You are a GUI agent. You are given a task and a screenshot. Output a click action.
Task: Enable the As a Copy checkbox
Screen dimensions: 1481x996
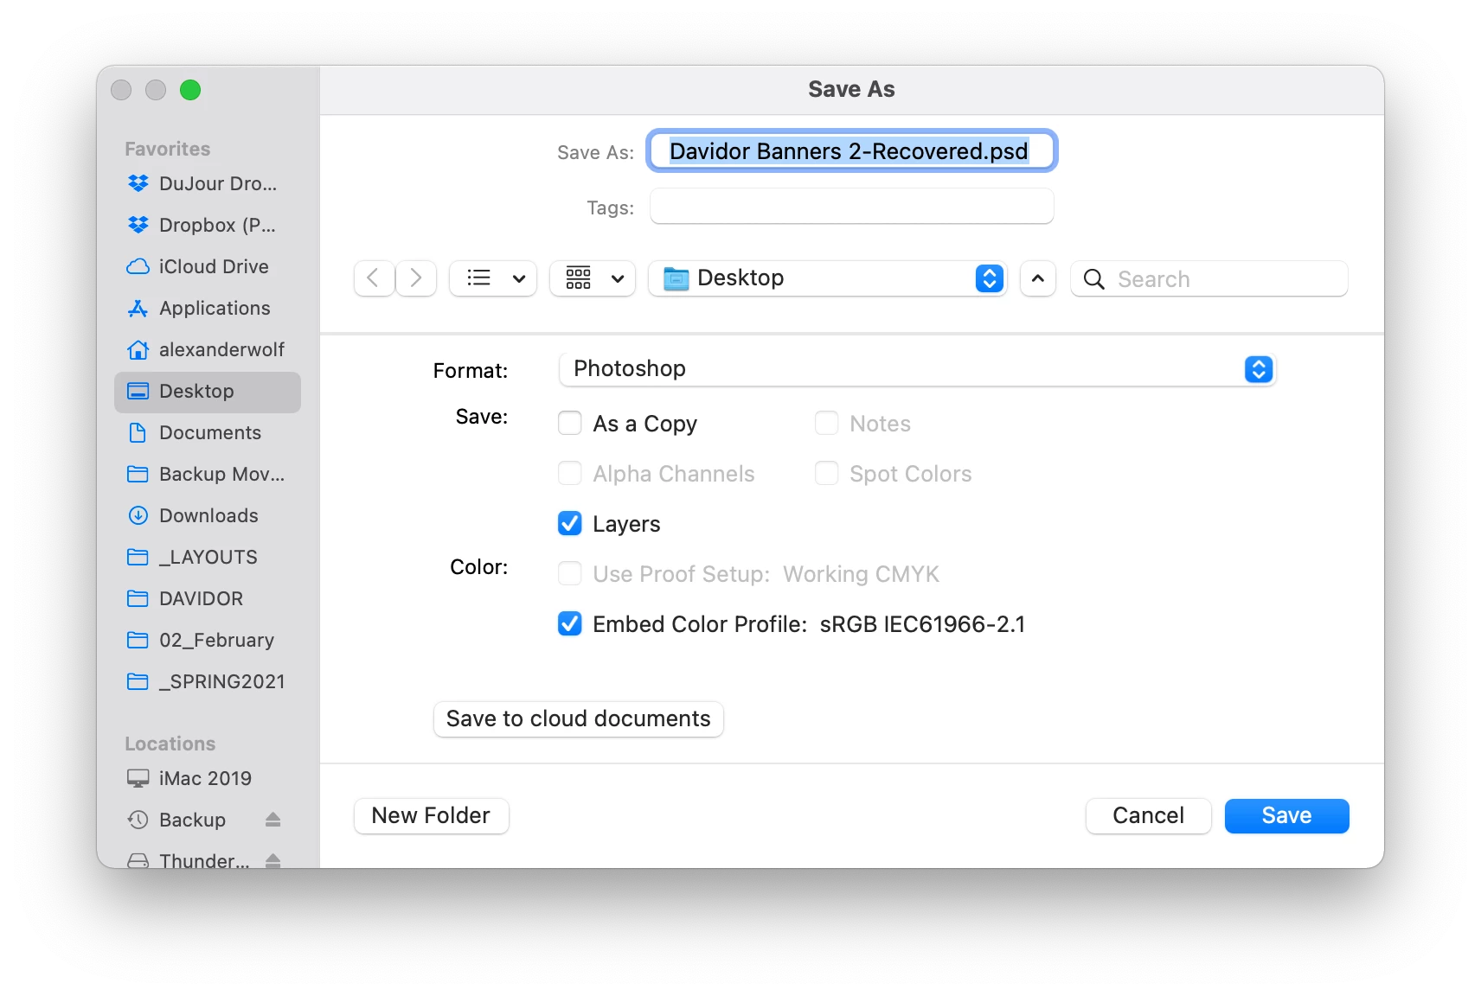[x=570, y=423]
